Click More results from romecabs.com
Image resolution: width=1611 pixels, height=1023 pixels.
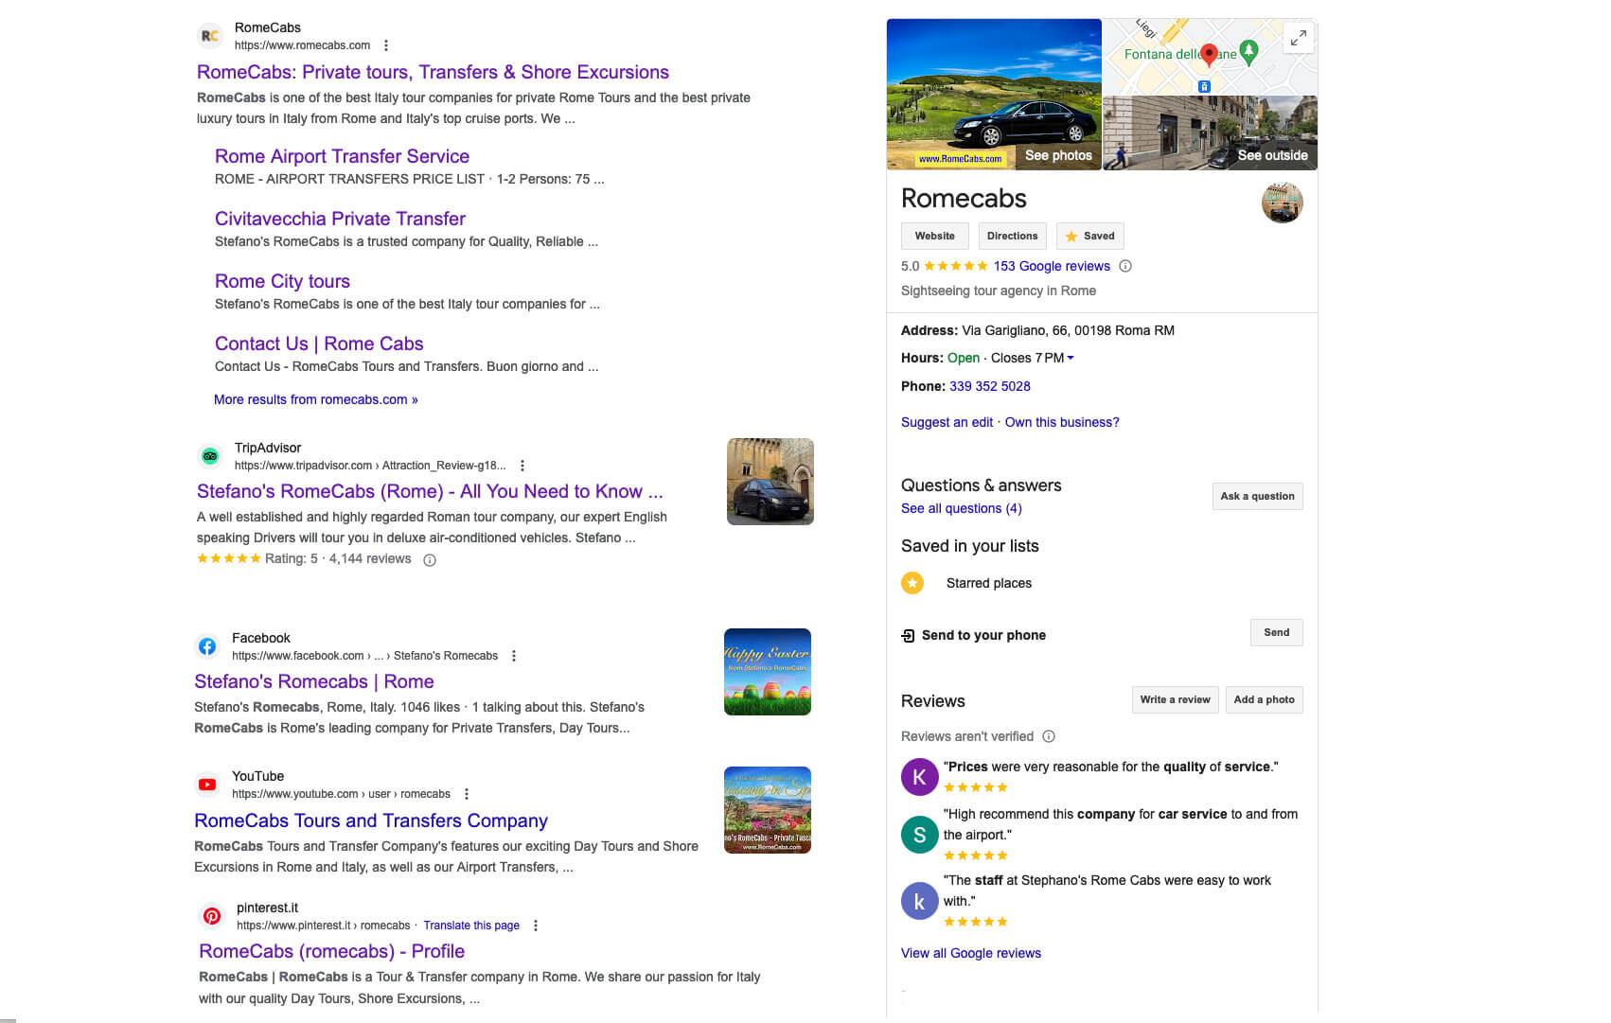tap(316, 399)
